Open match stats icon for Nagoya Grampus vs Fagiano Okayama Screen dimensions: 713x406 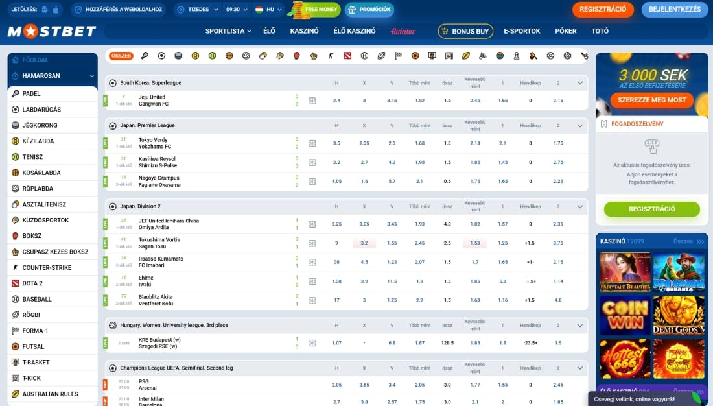312,182
